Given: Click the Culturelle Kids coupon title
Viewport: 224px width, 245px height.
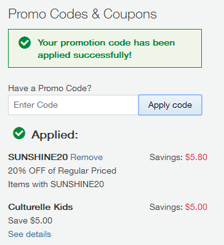Looking at the screenshot, I should coord(41,207).
